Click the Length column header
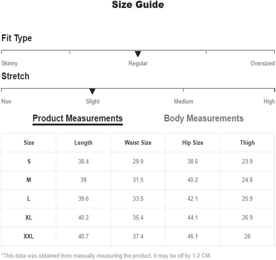Image resolution: width=276 pixels, height=260 pixels. coord(83,143)
